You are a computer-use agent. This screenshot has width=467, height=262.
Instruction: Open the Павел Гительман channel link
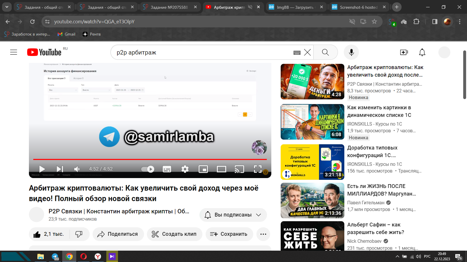[x=366, y=203]
